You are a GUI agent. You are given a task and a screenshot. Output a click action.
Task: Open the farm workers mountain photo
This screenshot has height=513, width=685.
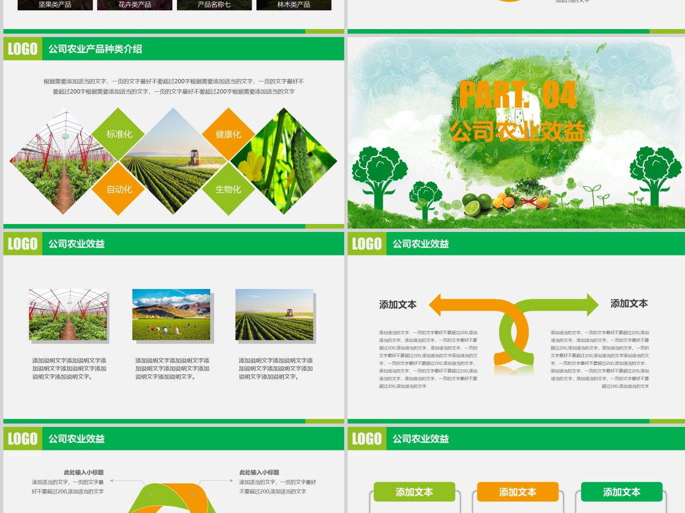coord(171,315)
